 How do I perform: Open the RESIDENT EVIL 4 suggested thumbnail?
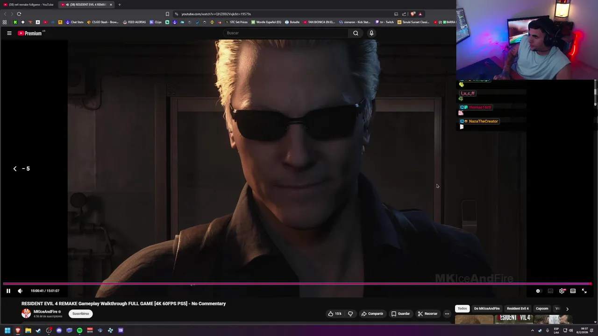pos(514,320)
